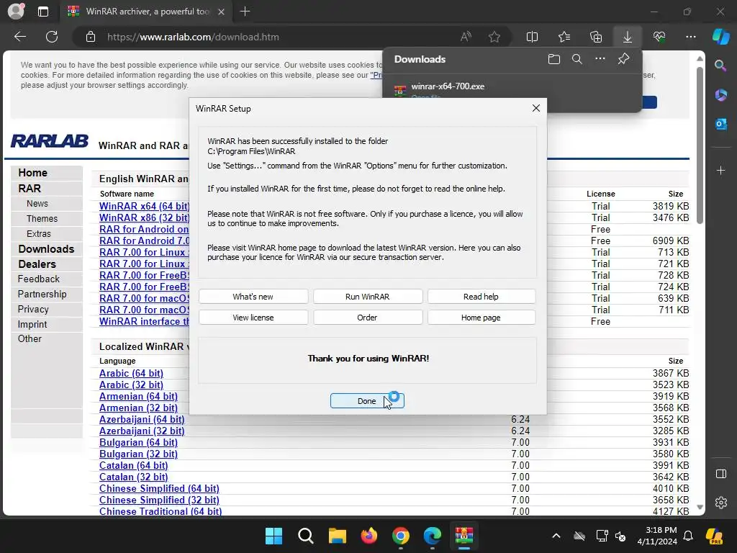737x553 pixels.
Task: Open Browser essentials heart icon
Action: click(659, 37)
